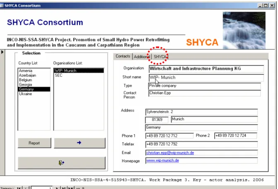Viewport: 278px width, 189px height.
Task: Click postal code field 81369
Action: (157, 120)
